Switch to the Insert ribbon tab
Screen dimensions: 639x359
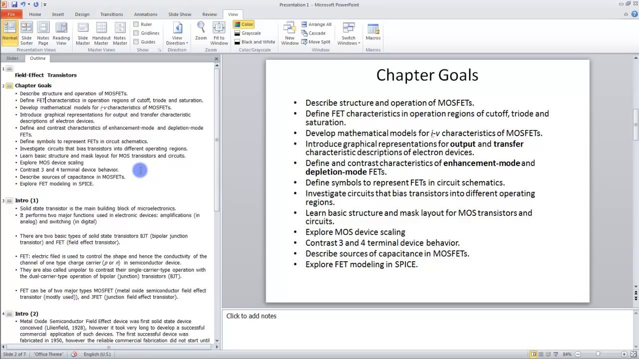(x=58, y=14)
